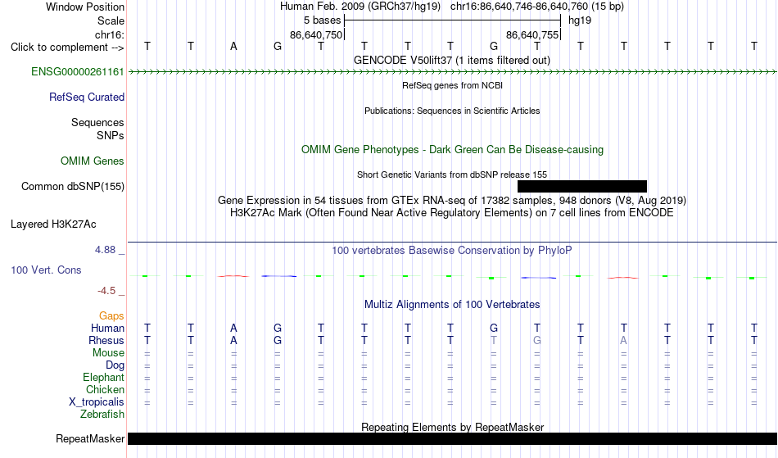Open the Layered H3K27Ac track label
The height and width of the screenshot is (458, 778).
[x=53, y=224]
